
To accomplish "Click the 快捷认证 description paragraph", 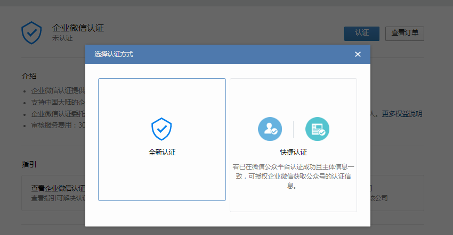I will pyautogui.click(x=293, y=176).
